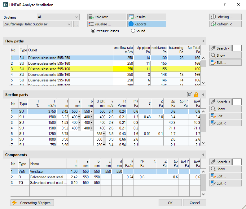Click Edit < in Section parts panel

point(226,123)
